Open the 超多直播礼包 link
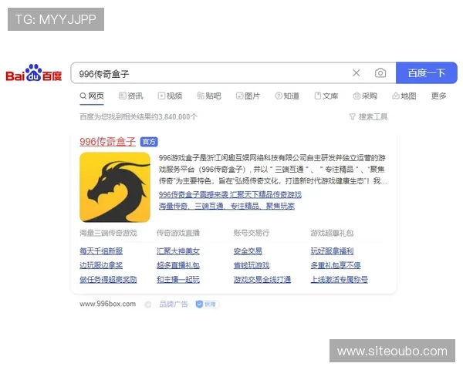This screenshot has height=370, width=463. pos(178,265)
